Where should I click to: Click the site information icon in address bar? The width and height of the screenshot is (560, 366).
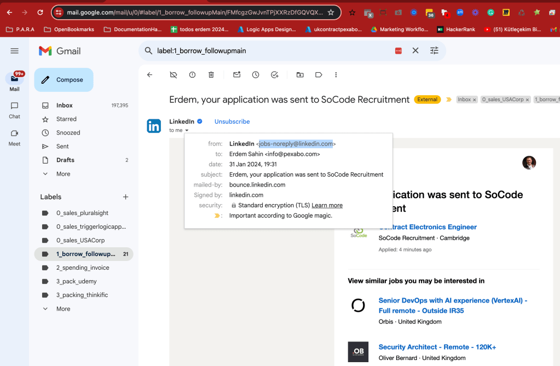(59, 13)
